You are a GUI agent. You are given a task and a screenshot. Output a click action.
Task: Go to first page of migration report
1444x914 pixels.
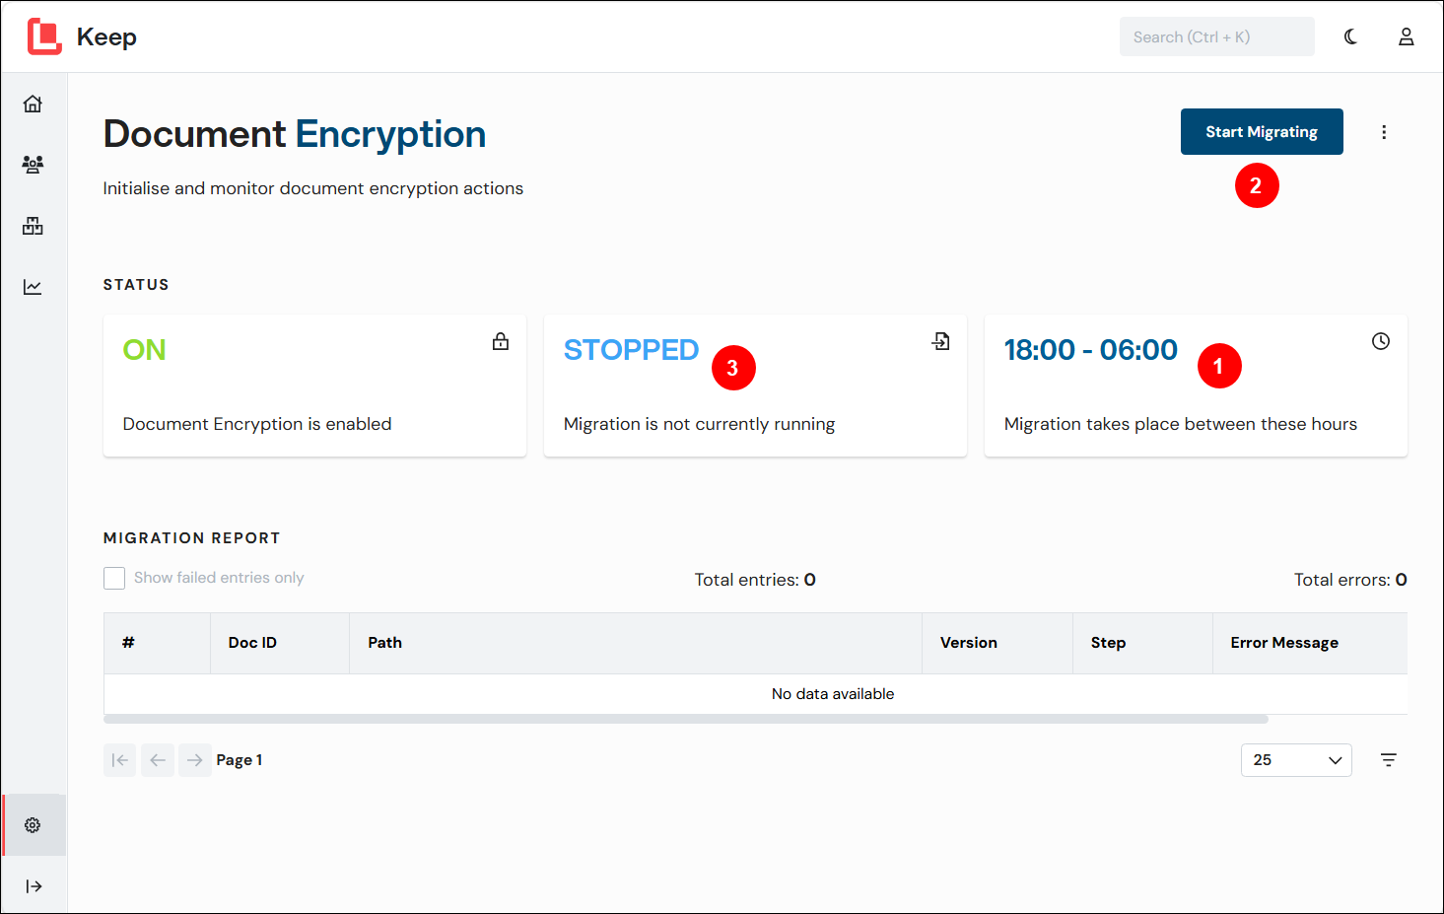click(120, 760)
